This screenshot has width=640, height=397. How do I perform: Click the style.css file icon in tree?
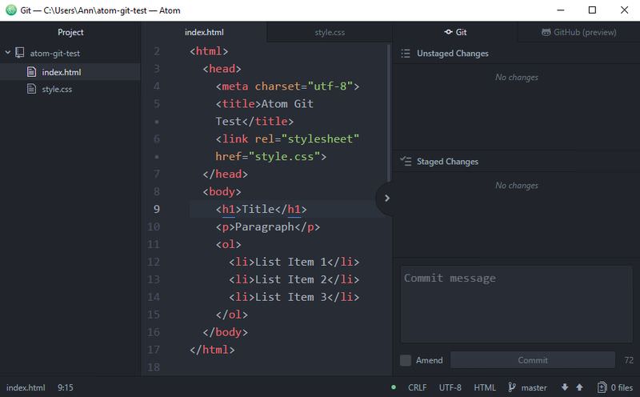coord(32,89)
